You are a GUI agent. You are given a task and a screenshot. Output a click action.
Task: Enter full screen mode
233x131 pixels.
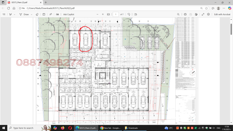[x=203, y=14]
